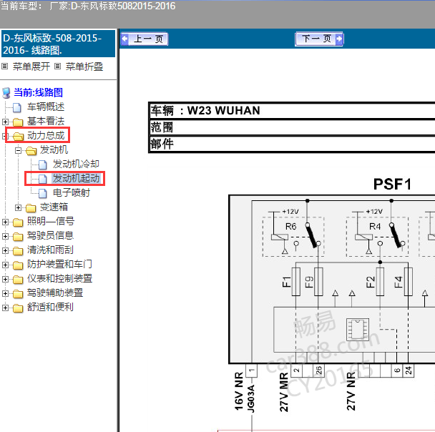Image resolution: width=435 pixels, height=432 pixels.
Task: Expand the 防护装置和车门 tree node
Action: coord(5,265)
